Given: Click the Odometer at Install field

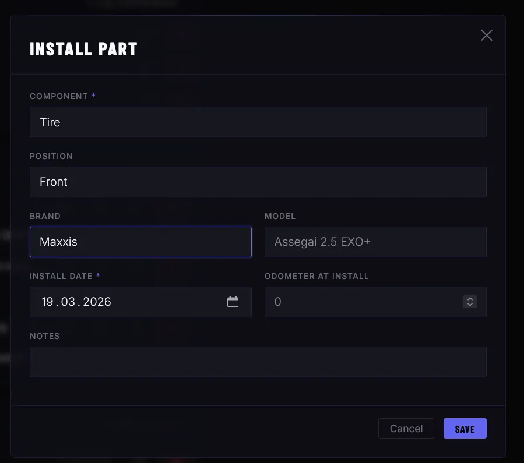Looking at the screenshot, I should pos(361,302).
